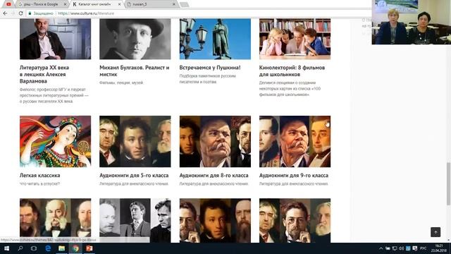
Task: Open File Explorer from the taskbar
Action: 61,248
